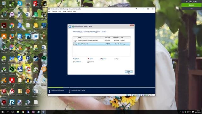This screenshot has width=202, height=114.
Task: Open the Windows Start menu
Action: 2,112
